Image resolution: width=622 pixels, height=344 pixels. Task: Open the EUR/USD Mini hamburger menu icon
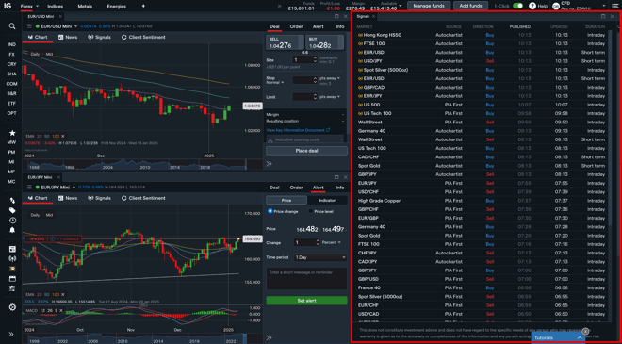29,26
